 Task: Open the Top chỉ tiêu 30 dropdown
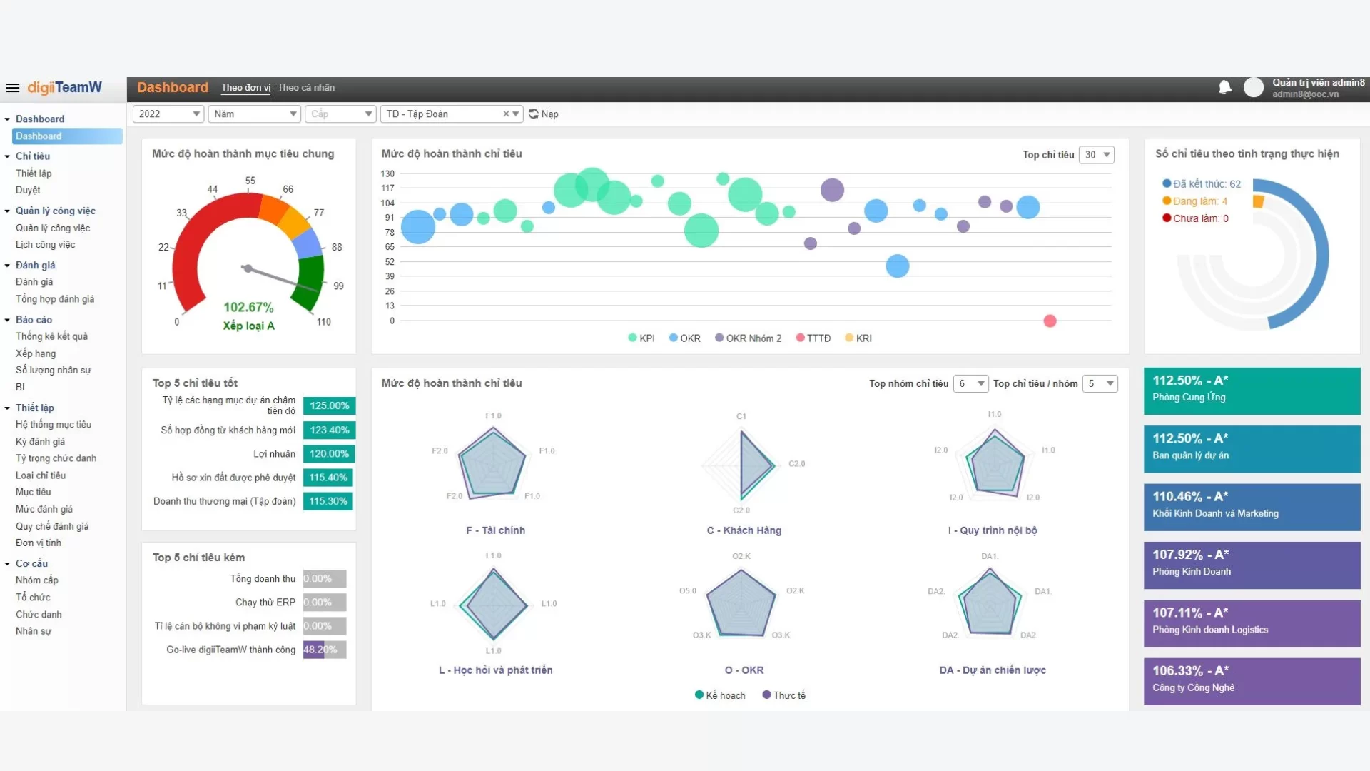coord(1097,155)
